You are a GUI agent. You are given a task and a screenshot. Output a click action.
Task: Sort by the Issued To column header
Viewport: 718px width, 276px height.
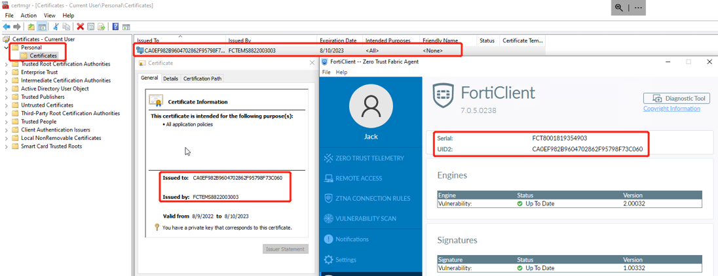pyautogui.click(x=179, y=40)
